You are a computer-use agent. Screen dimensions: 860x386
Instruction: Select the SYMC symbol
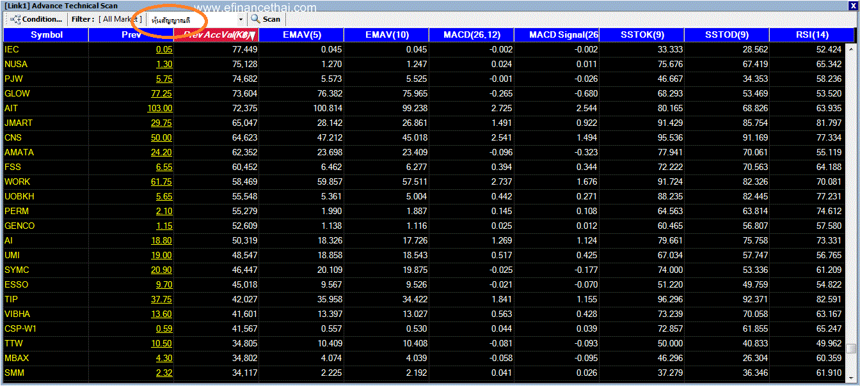click(17, 270)
